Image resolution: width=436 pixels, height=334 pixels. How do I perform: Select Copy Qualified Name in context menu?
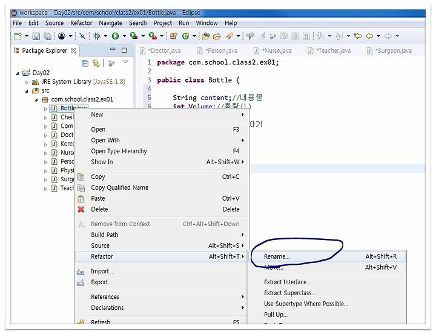click(162, 187)
